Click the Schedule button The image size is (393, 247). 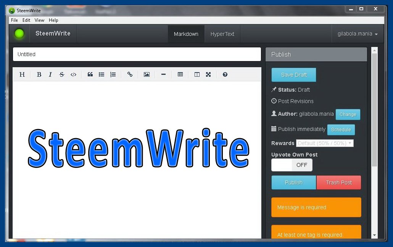pos(341,130)
